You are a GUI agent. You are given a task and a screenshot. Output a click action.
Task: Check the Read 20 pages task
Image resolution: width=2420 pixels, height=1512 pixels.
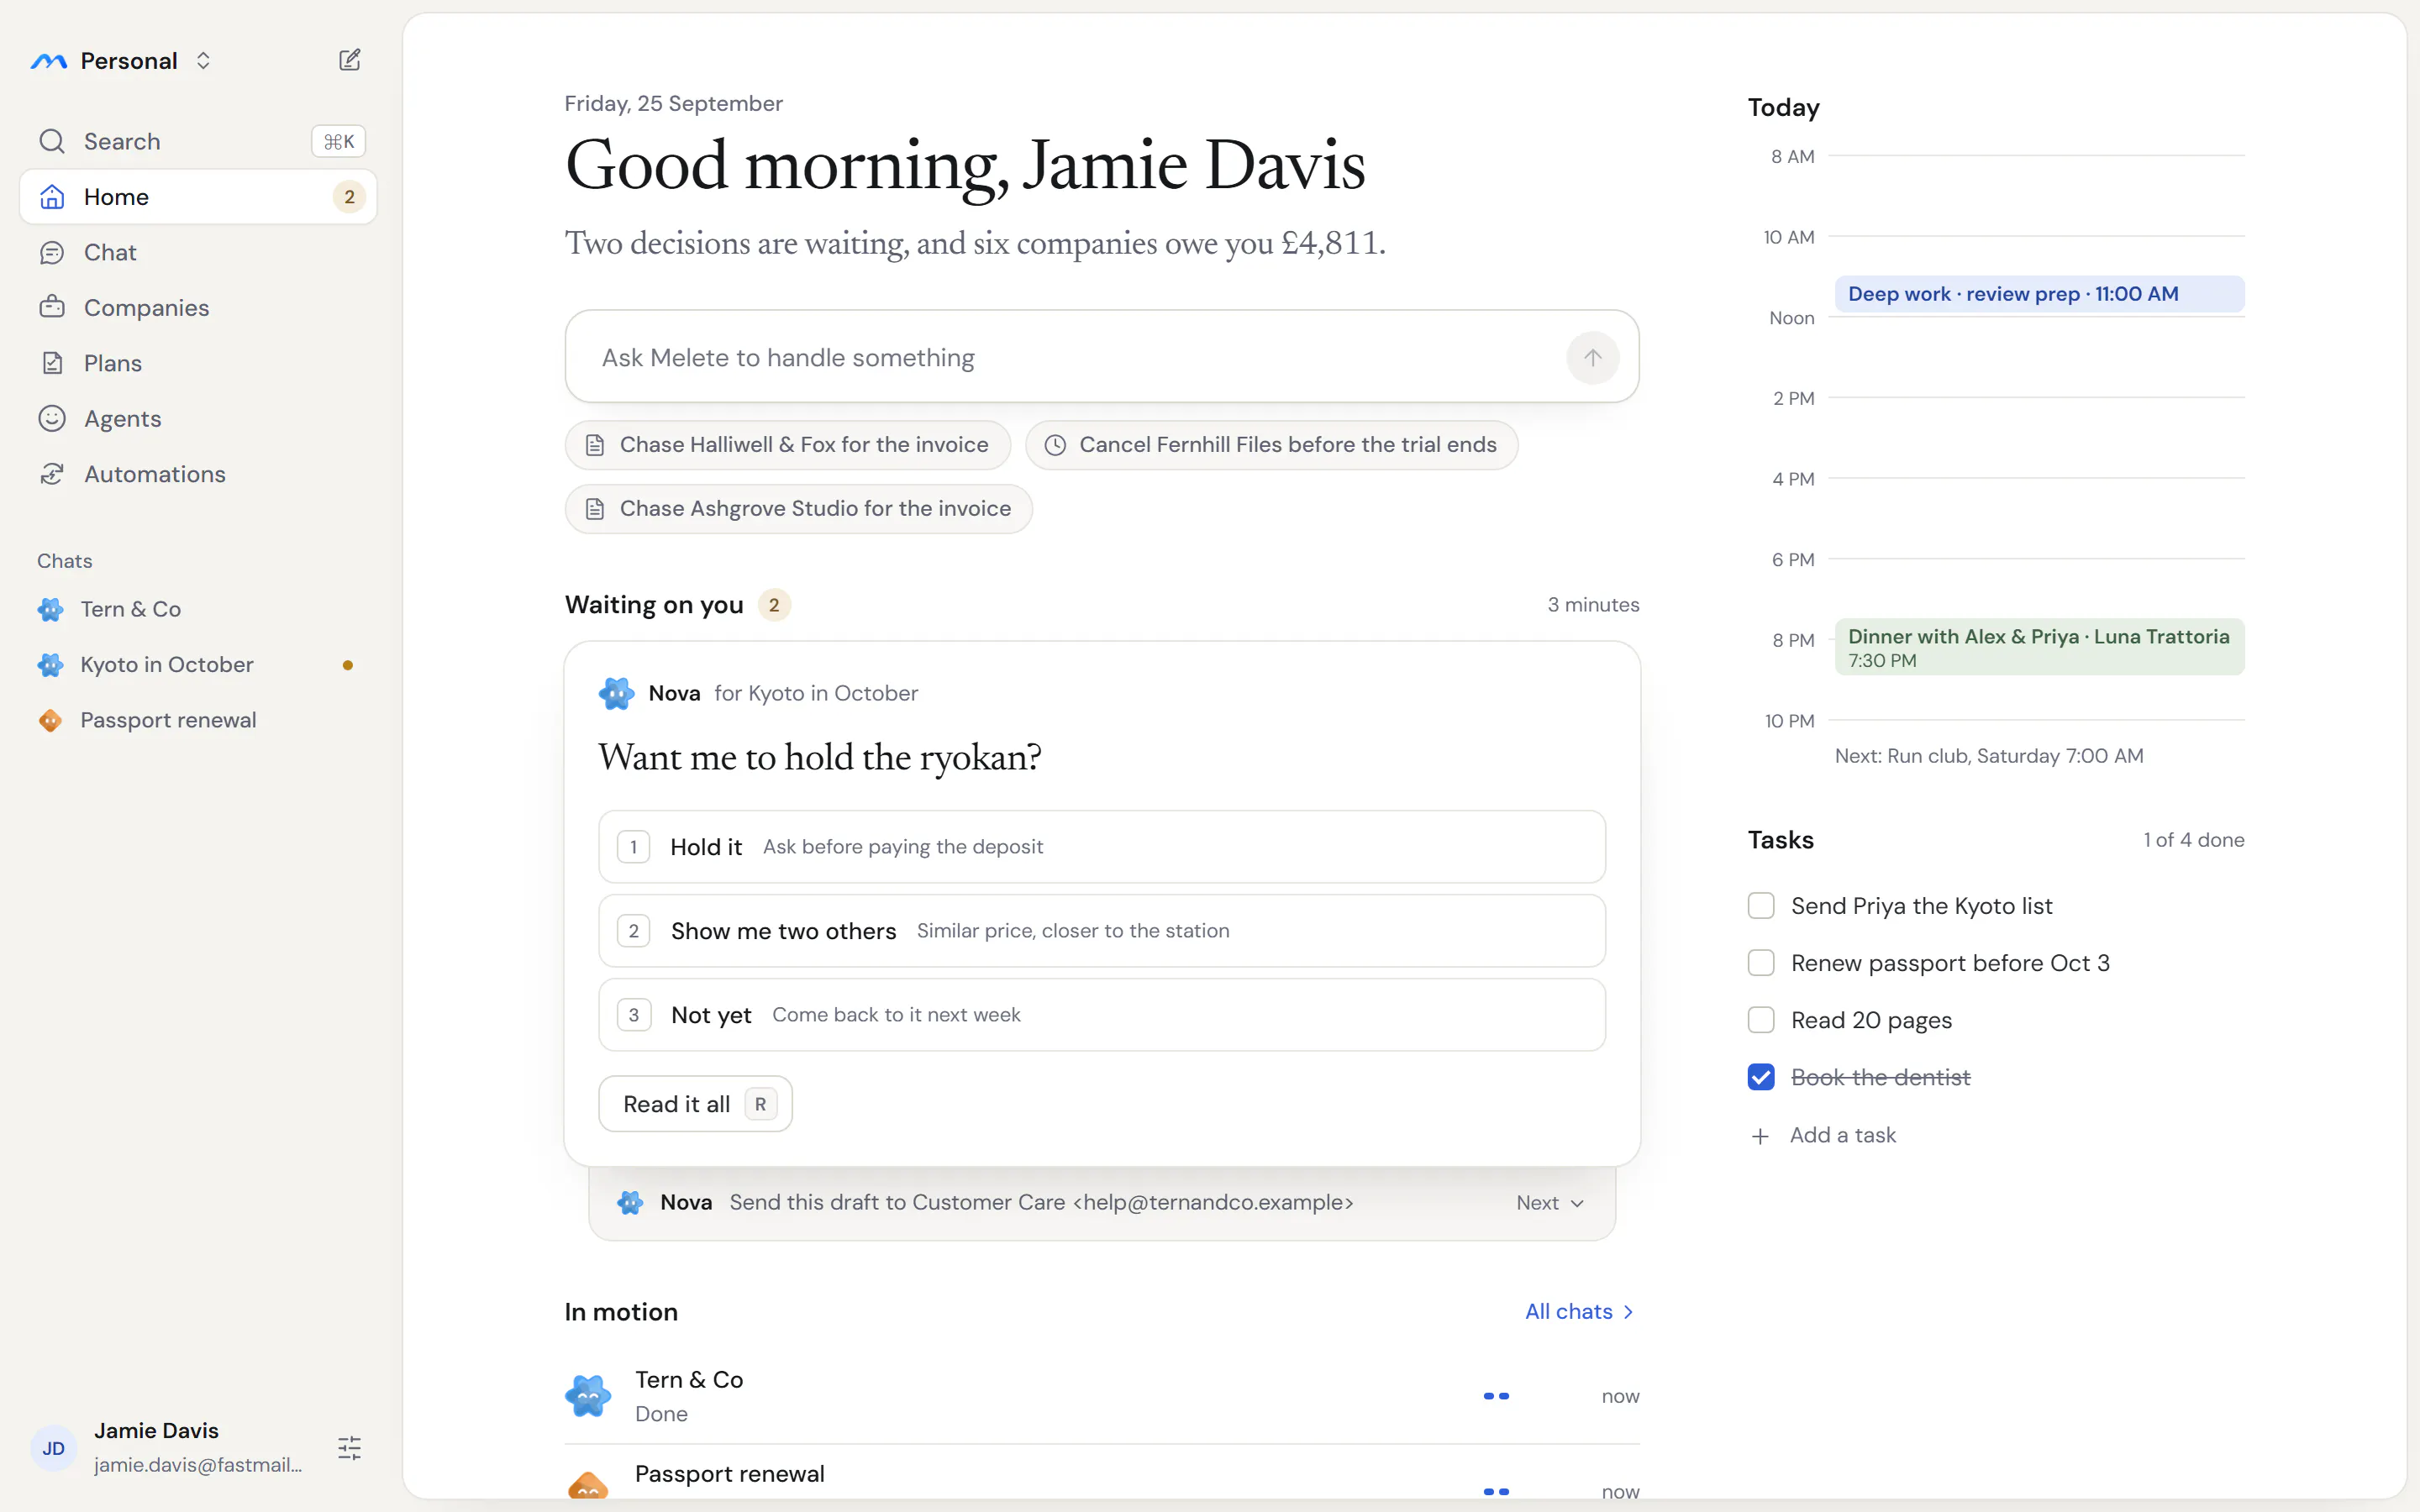[1761, 1020]
